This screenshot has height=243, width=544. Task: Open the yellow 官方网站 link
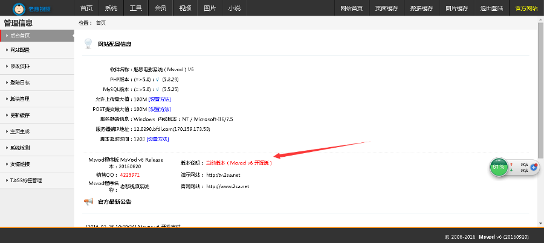point(526,8)
